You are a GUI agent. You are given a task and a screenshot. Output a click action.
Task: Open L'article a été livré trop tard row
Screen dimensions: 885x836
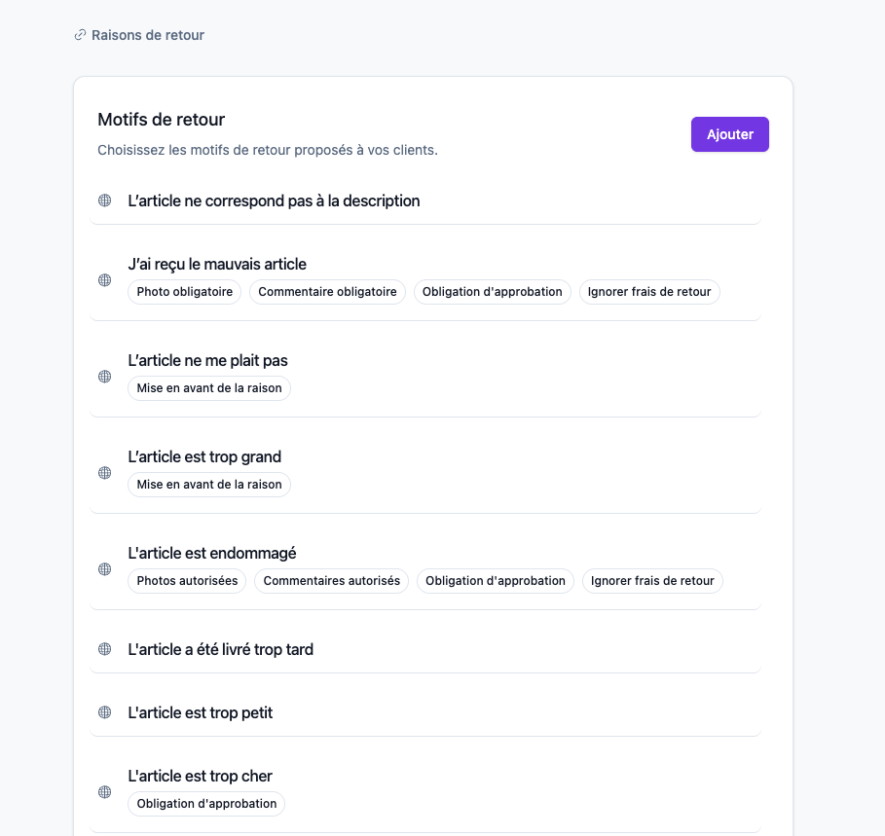pos(425,649)
